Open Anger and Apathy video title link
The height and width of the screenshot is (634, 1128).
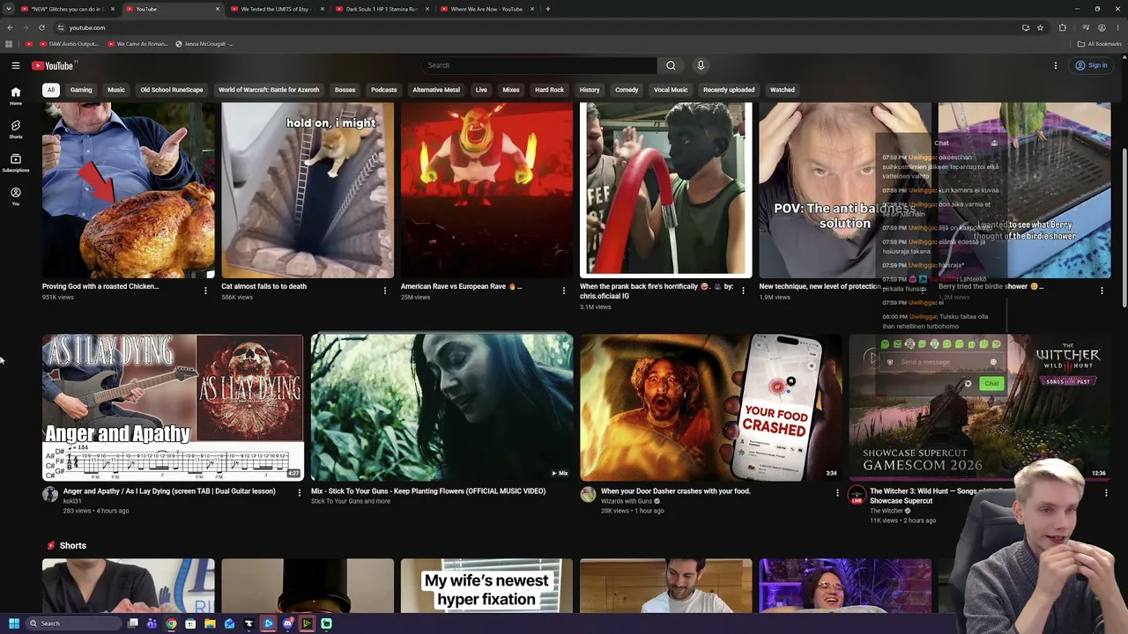[169, 491]
